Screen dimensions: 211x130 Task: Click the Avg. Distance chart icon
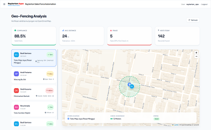(x=63, y=30)
